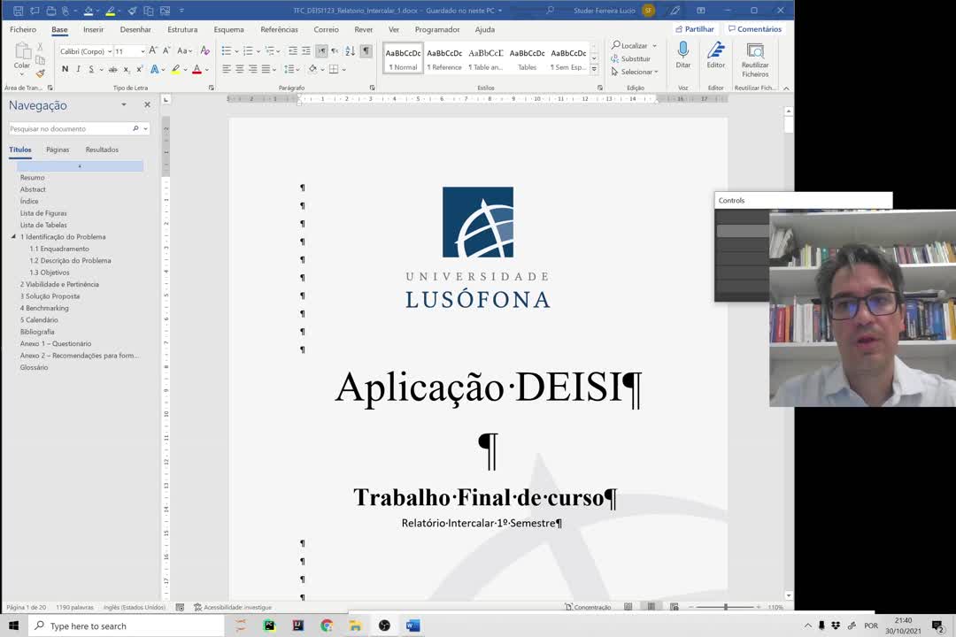This screenshot has width=956, height=637.
Task: Apply superscript formatting
Action: pos(140,70)
